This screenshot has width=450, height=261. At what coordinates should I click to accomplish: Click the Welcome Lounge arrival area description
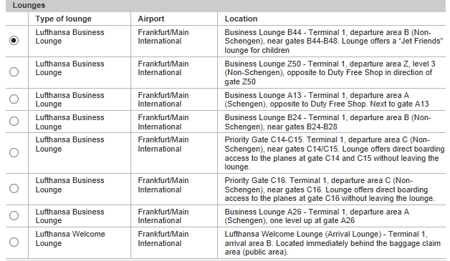tap(332, 243)
